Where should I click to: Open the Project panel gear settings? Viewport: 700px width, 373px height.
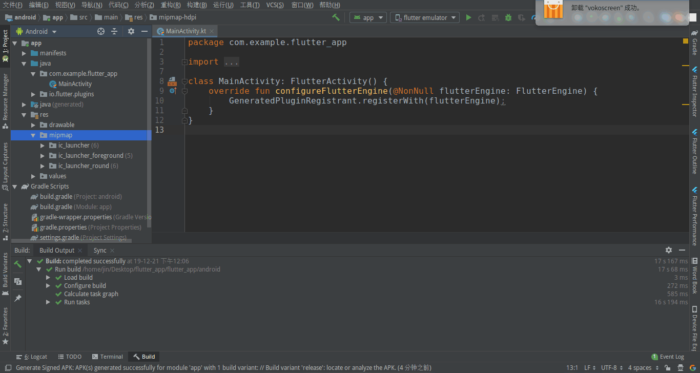point(131,31)
